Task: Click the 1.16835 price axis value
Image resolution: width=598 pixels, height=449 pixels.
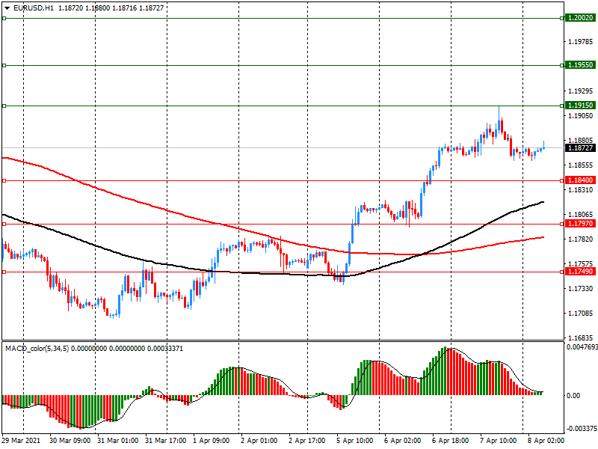Action: [x=581, y=338]
